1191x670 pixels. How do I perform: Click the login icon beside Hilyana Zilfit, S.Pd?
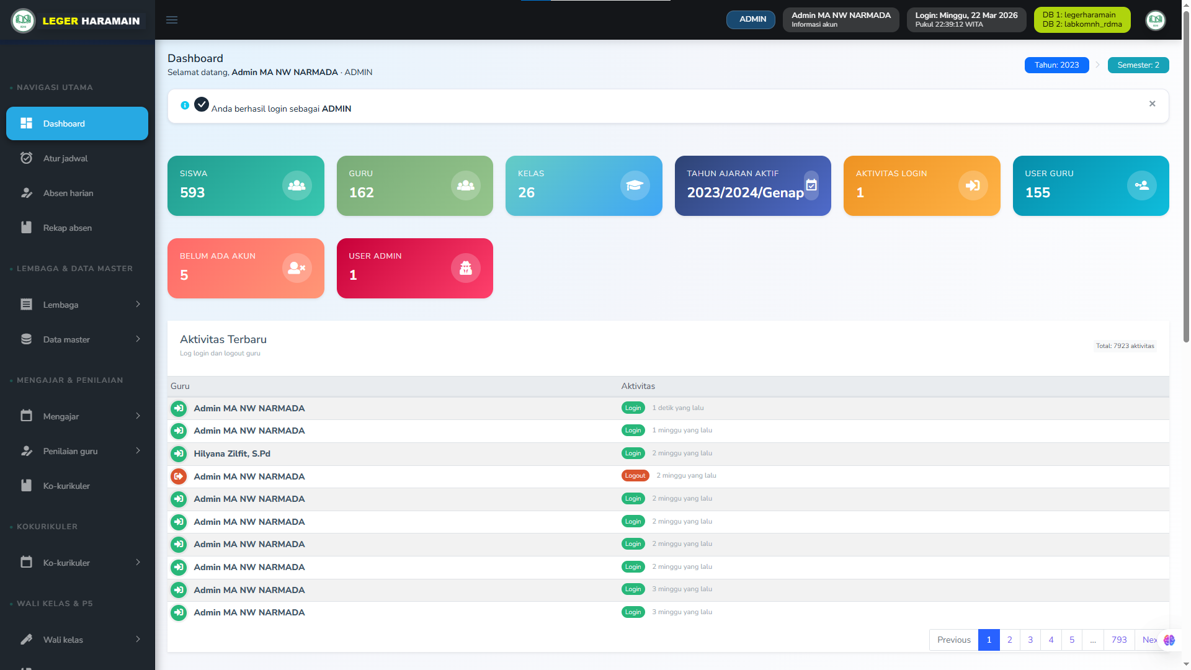(x=179, y=453)
